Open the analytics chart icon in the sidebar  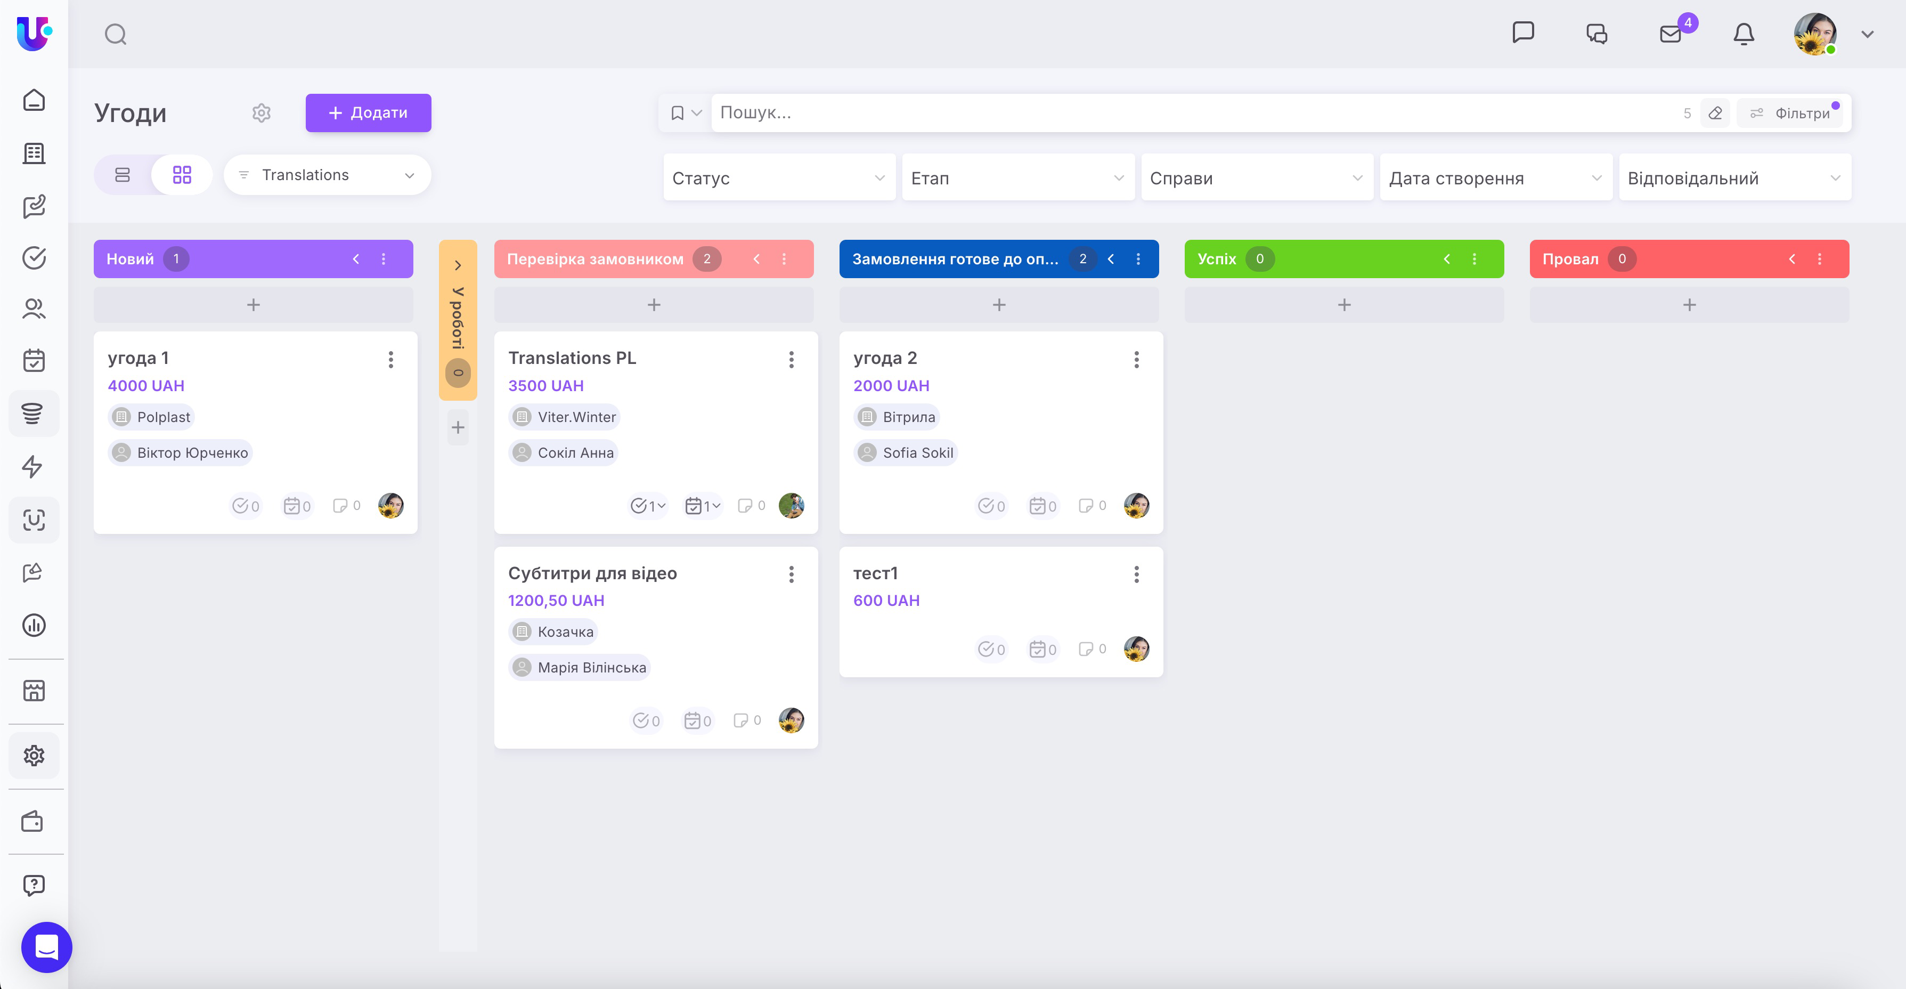(34, 626)
